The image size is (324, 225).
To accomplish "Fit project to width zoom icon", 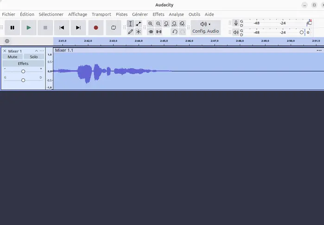I will pos(174,24).
